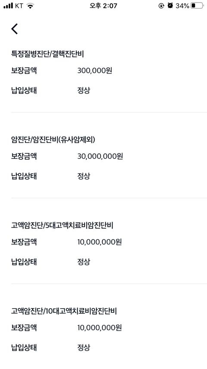Tap the KT carrier label
The height and width of the screenshot is (369, 207).
click(19, 6)
